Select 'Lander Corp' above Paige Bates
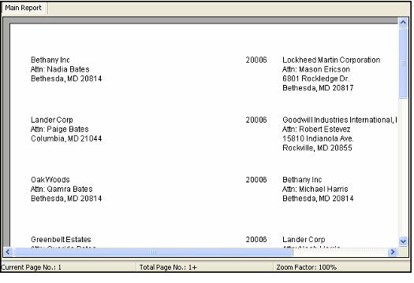This screenshot has width=414, height=283. click(x=52, y=120)
